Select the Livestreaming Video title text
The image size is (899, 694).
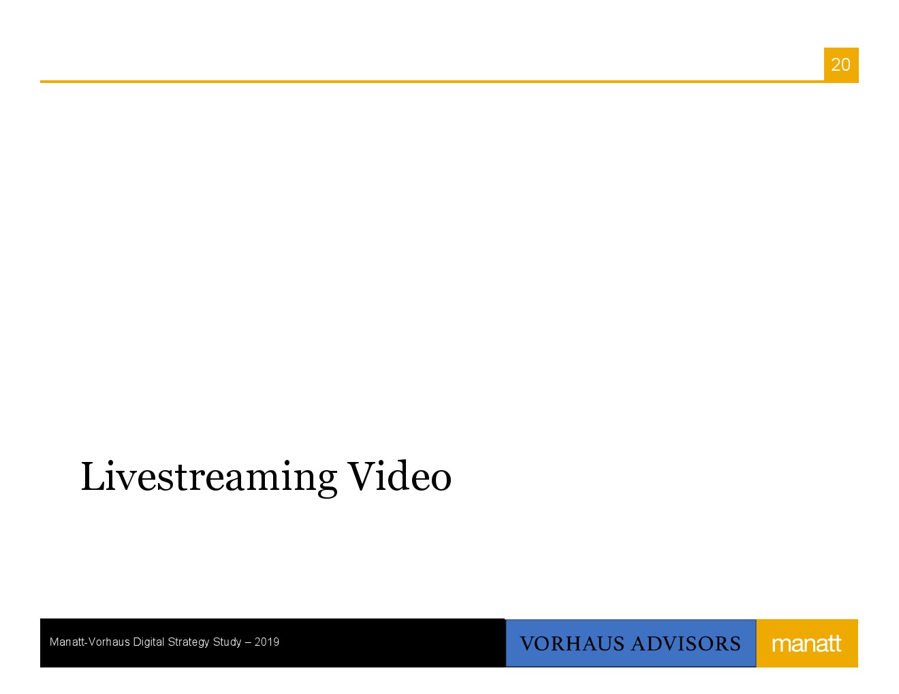click(266, 476)
